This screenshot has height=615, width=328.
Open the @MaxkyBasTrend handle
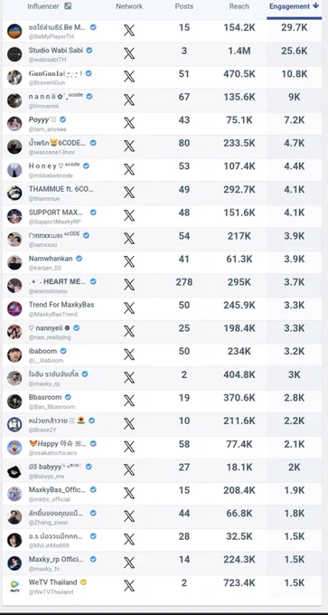pos(53,314)
